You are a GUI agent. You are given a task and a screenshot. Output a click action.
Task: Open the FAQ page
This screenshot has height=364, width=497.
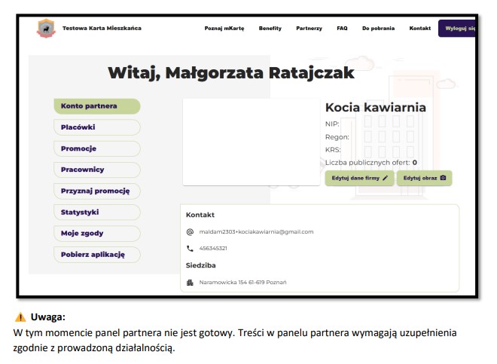click(x=342, y=29)
